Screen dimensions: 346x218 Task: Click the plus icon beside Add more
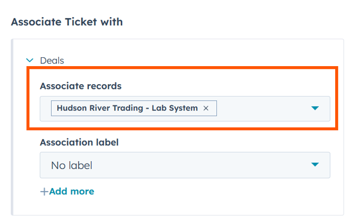point(44,192)
